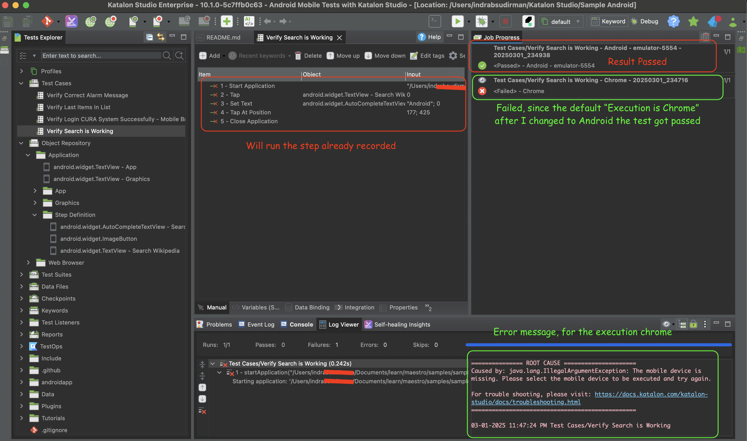Click the green Run test button
Screen dimensions: 747x441
tap(457, 21)
